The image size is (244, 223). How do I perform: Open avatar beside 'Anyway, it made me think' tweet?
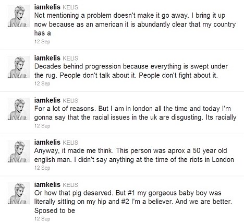(19, 151)
